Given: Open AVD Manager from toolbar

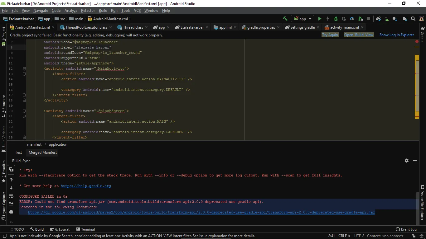Looking at the screenshot, I should pyautogui.click(x=387, y=19).
